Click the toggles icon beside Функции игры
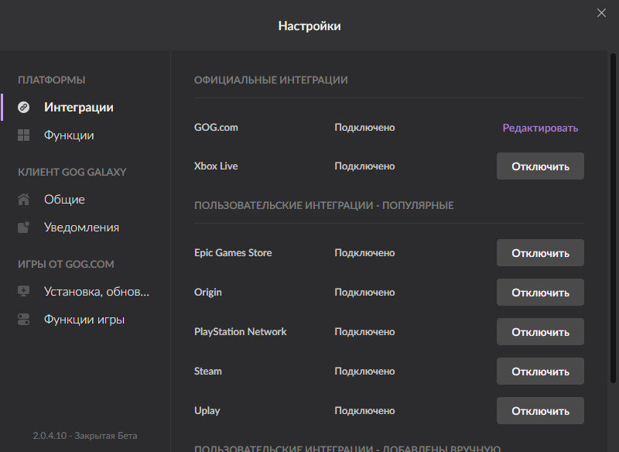 (x=24, y=320)
